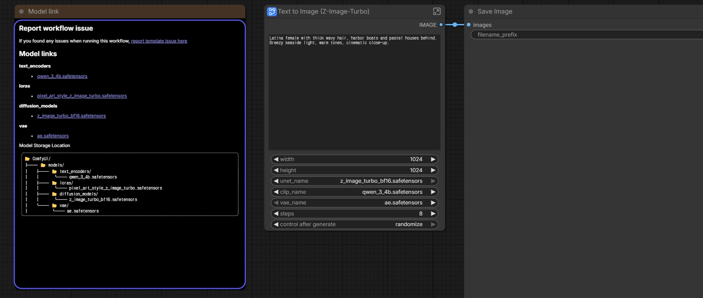Collapse the Save Image node via its dot

coord(471,12)
